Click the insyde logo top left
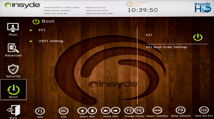214x119 pixels. click(x=22, y=5)
